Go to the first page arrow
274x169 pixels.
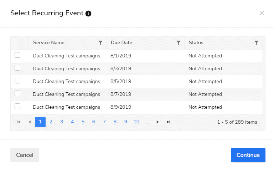pos(19,122)
